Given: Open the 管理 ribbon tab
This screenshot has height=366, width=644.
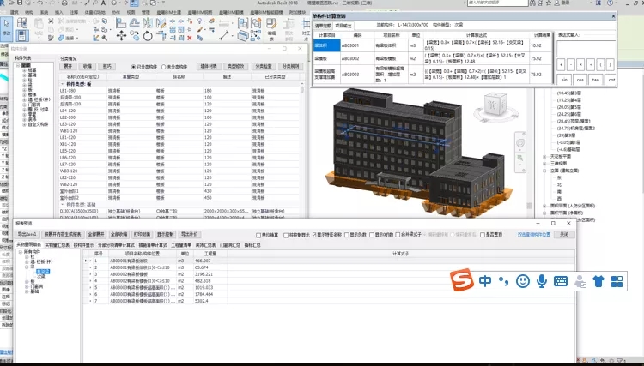Looking at the screenshot, I should [145, 12].
